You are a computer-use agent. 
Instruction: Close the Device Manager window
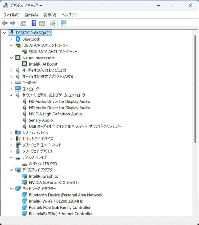[191, 5]
